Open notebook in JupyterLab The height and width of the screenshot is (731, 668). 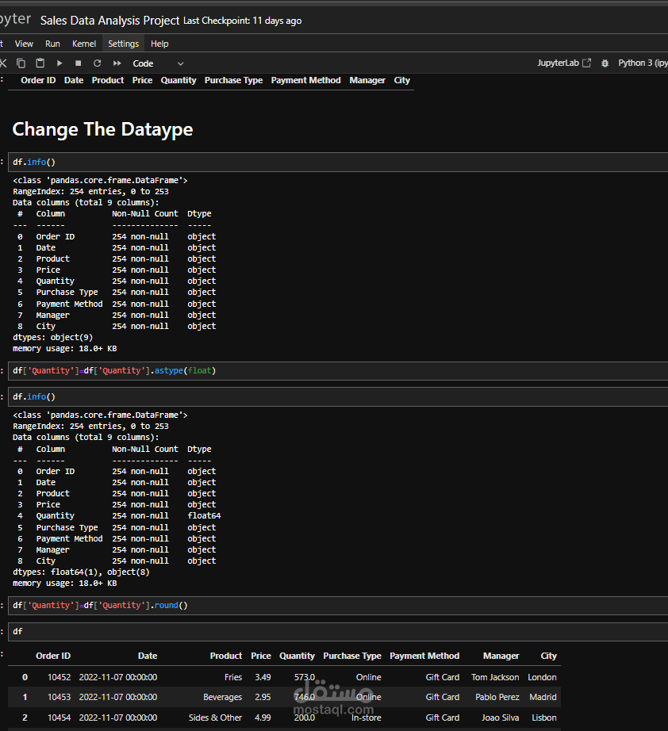coord(564,63)
